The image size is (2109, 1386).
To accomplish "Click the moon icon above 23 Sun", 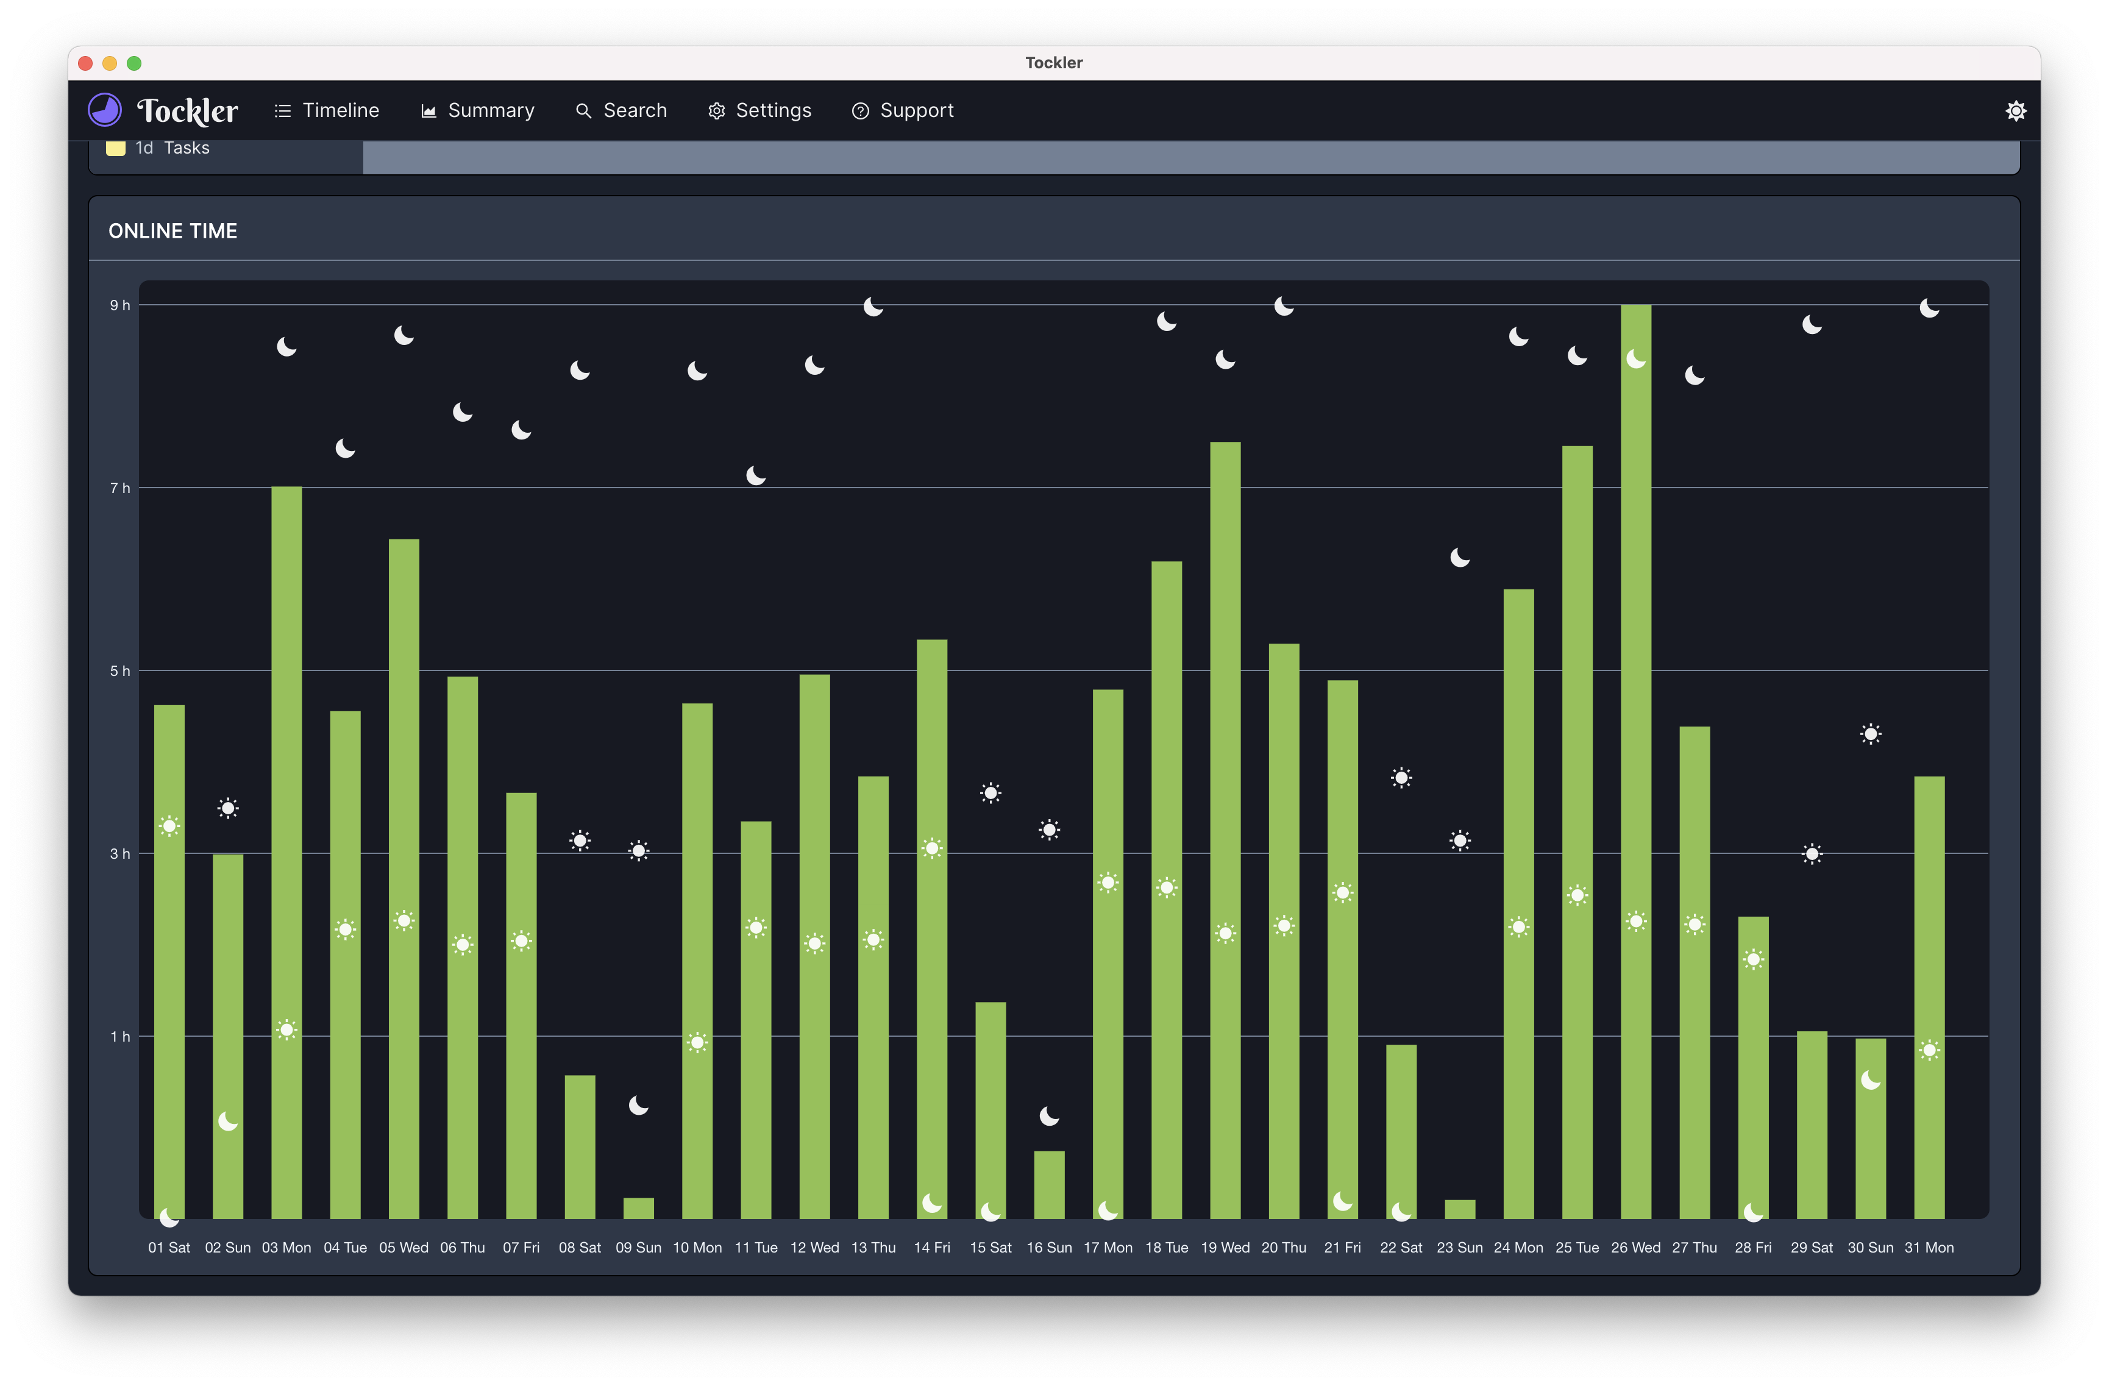I will click(x=1459, y=558).
